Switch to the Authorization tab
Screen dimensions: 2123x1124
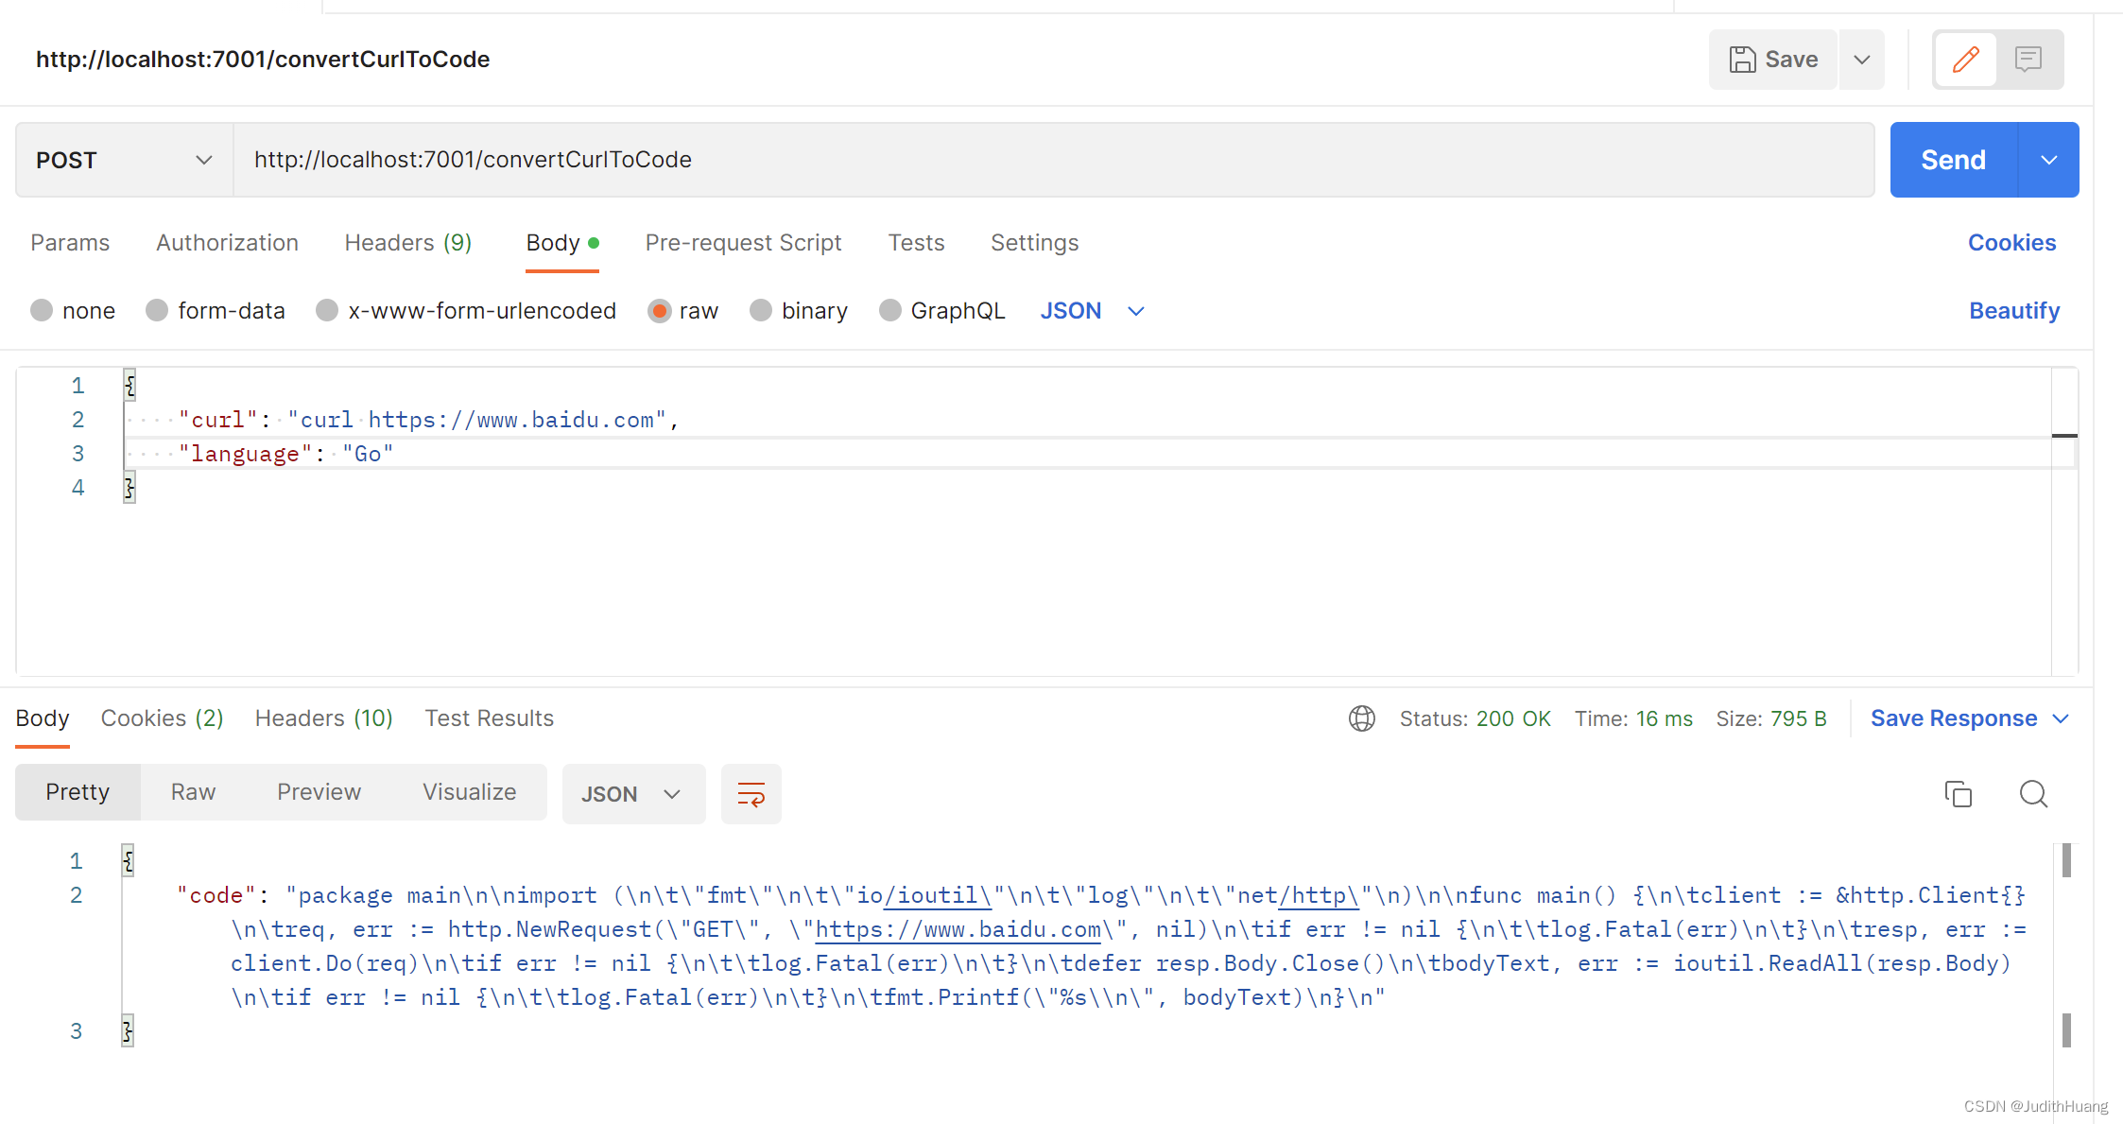[x=227, y=243]
